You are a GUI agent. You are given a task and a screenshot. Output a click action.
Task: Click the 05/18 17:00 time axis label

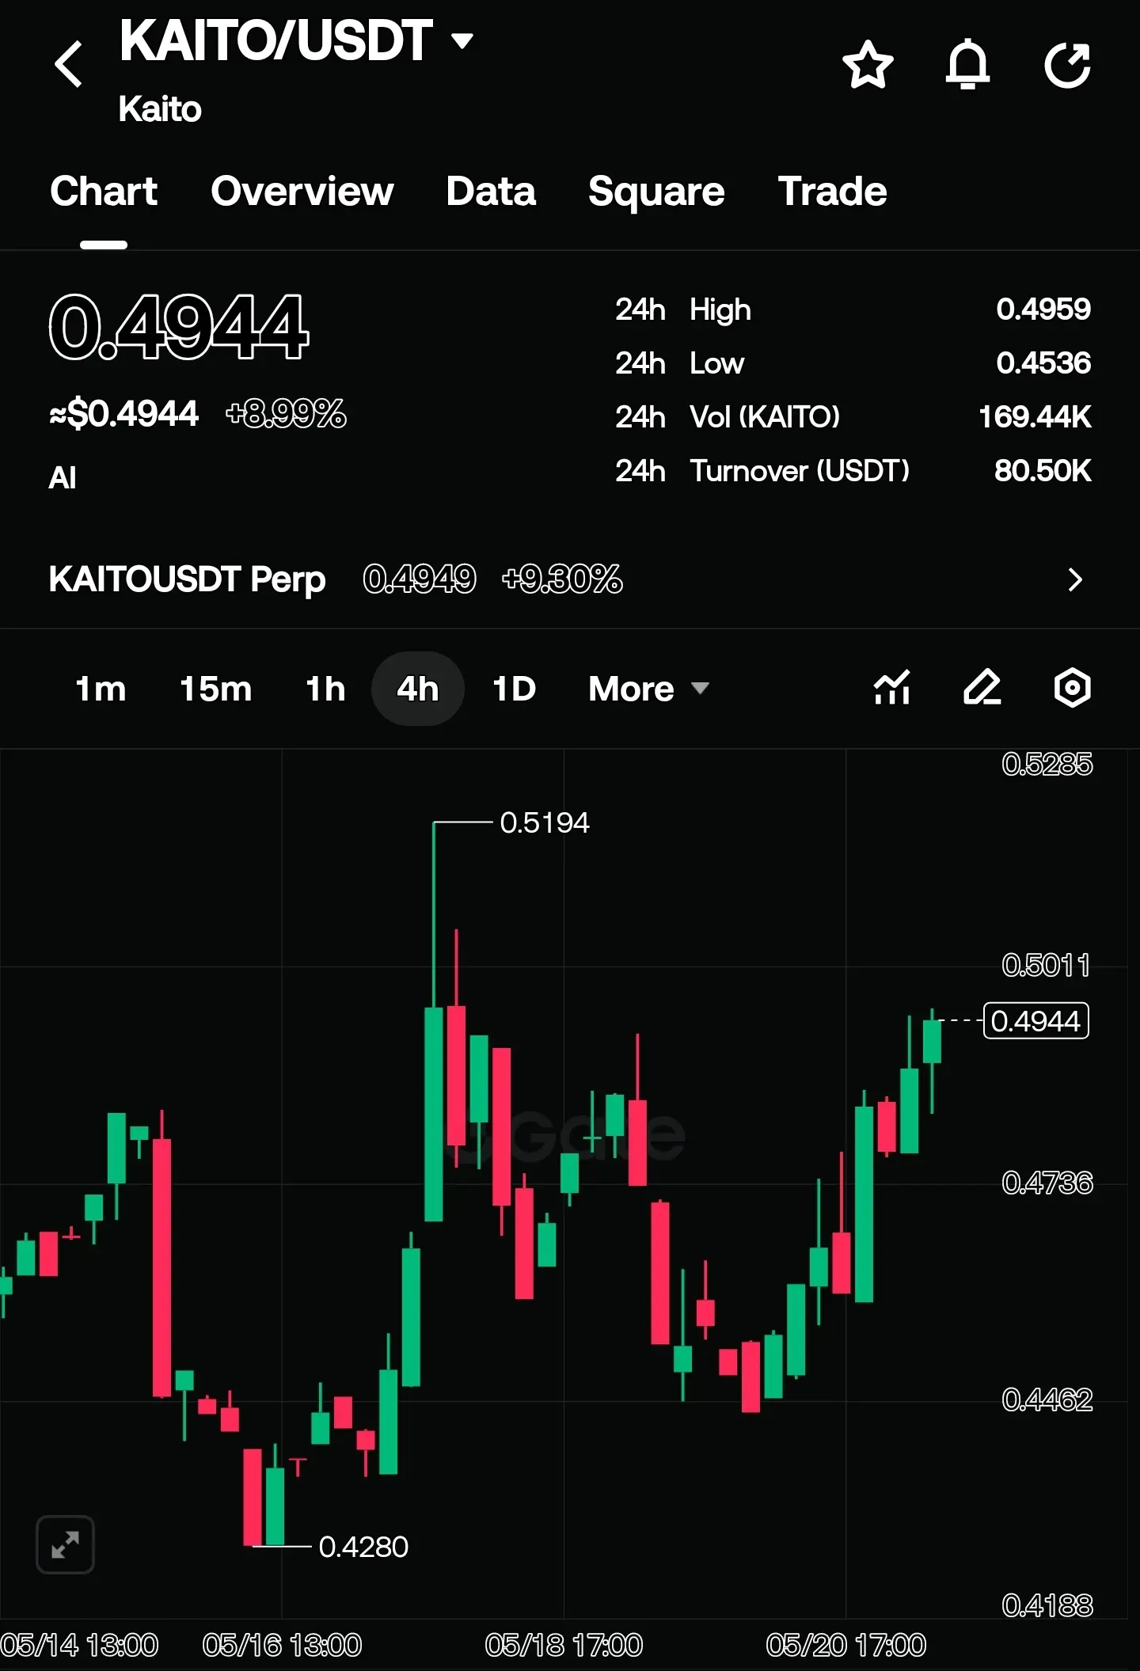(x=564, y=1646)
